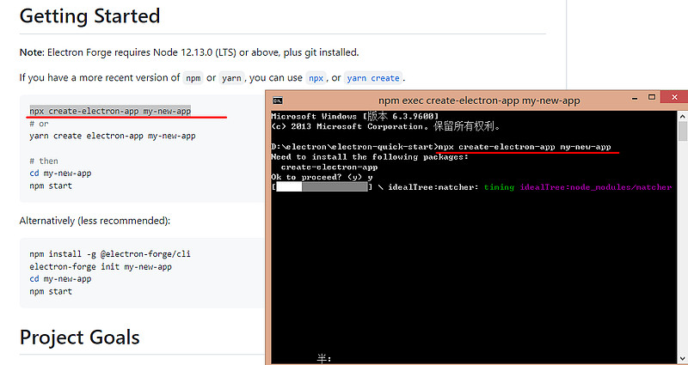The width and height of the screenshot is (688, 365).
Task: Click green 'timing' text in terminal
Action: pos(499,187)
